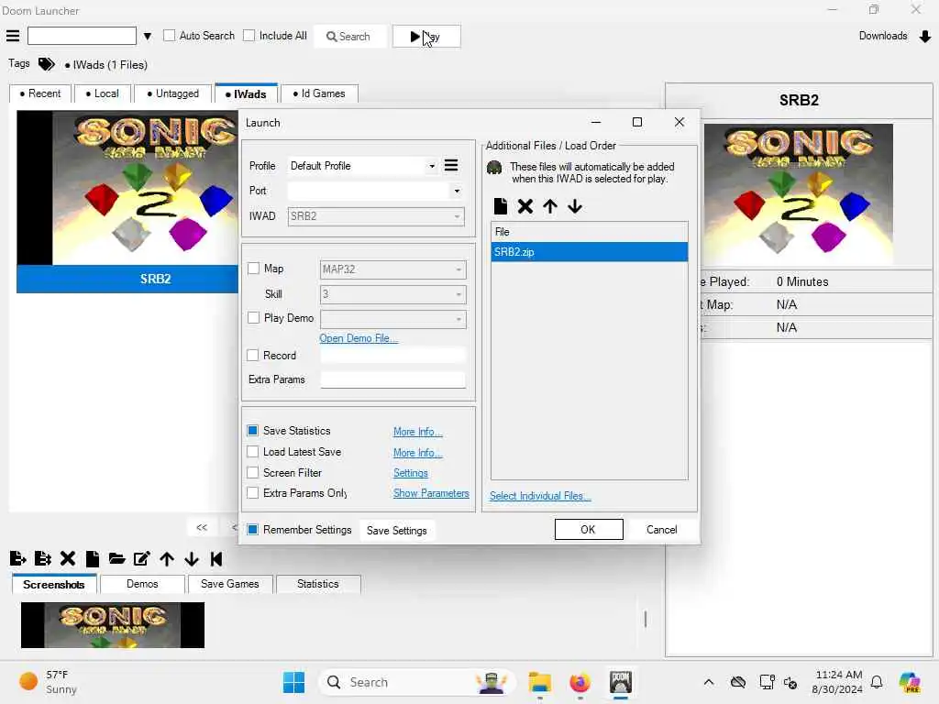Screen dimensions: 939x704
Task: Remove selected file from load order
Action: 525,206
